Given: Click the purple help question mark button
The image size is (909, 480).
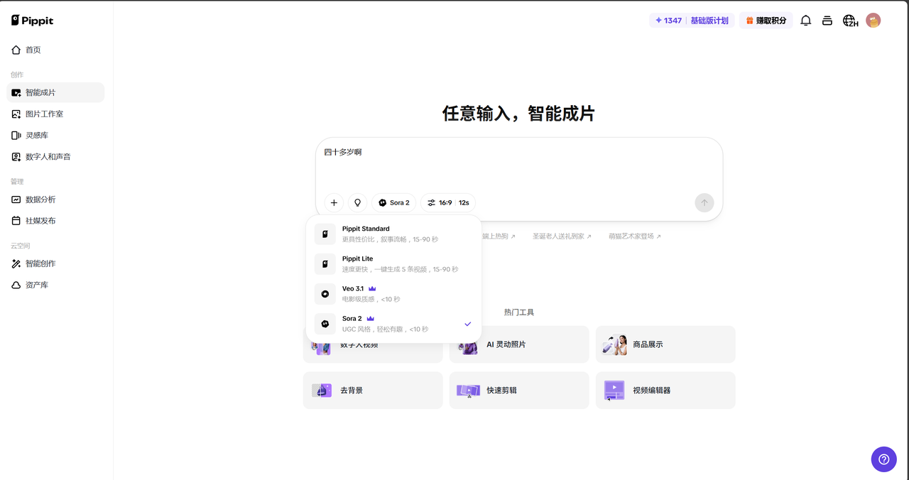Looking at the screenshot, I should pos(883,459).
